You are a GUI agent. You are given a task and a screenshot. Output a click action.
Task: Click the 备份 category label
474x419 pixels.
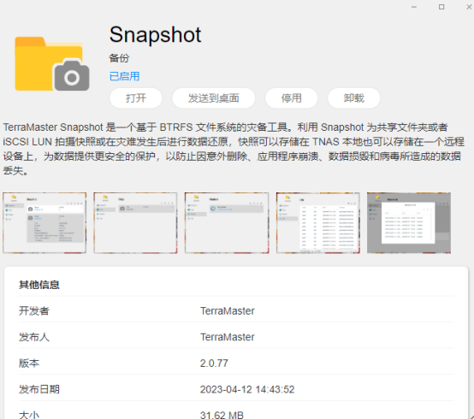[119, 58]
